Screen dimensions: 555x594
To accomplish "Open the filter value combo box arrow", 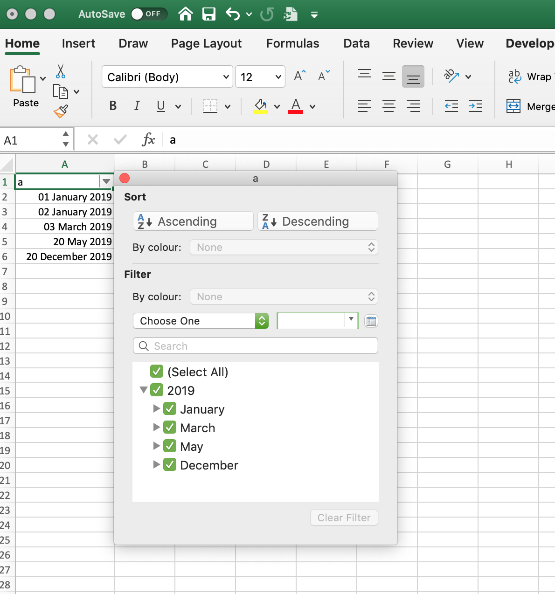I will [x=351, y=320].
